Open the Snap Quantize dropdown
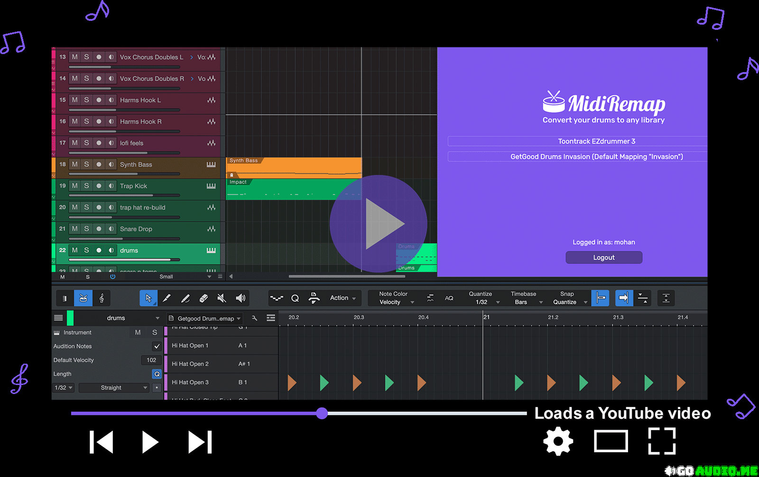Screen dimensions: 759x477 (x=569, y=298)
